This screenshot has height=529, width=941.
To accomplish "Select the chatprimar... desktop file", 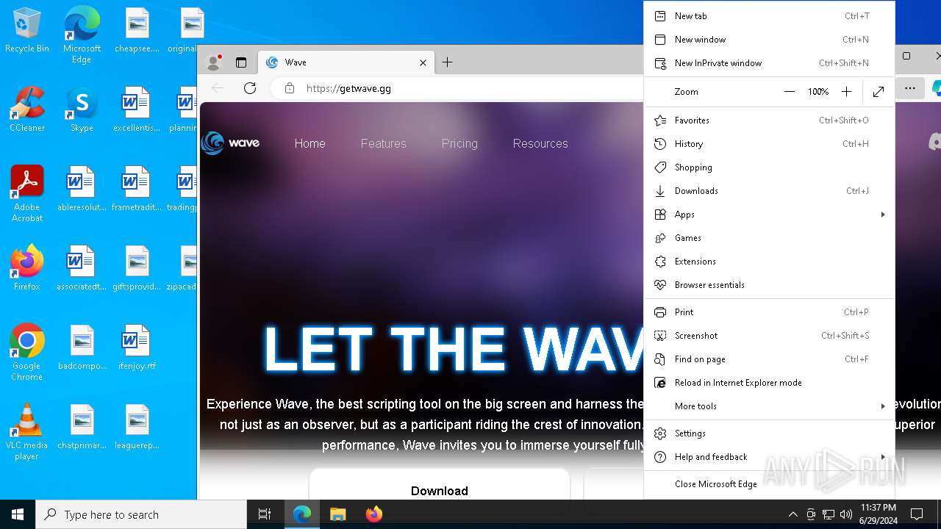I will [x=82, y=427].
